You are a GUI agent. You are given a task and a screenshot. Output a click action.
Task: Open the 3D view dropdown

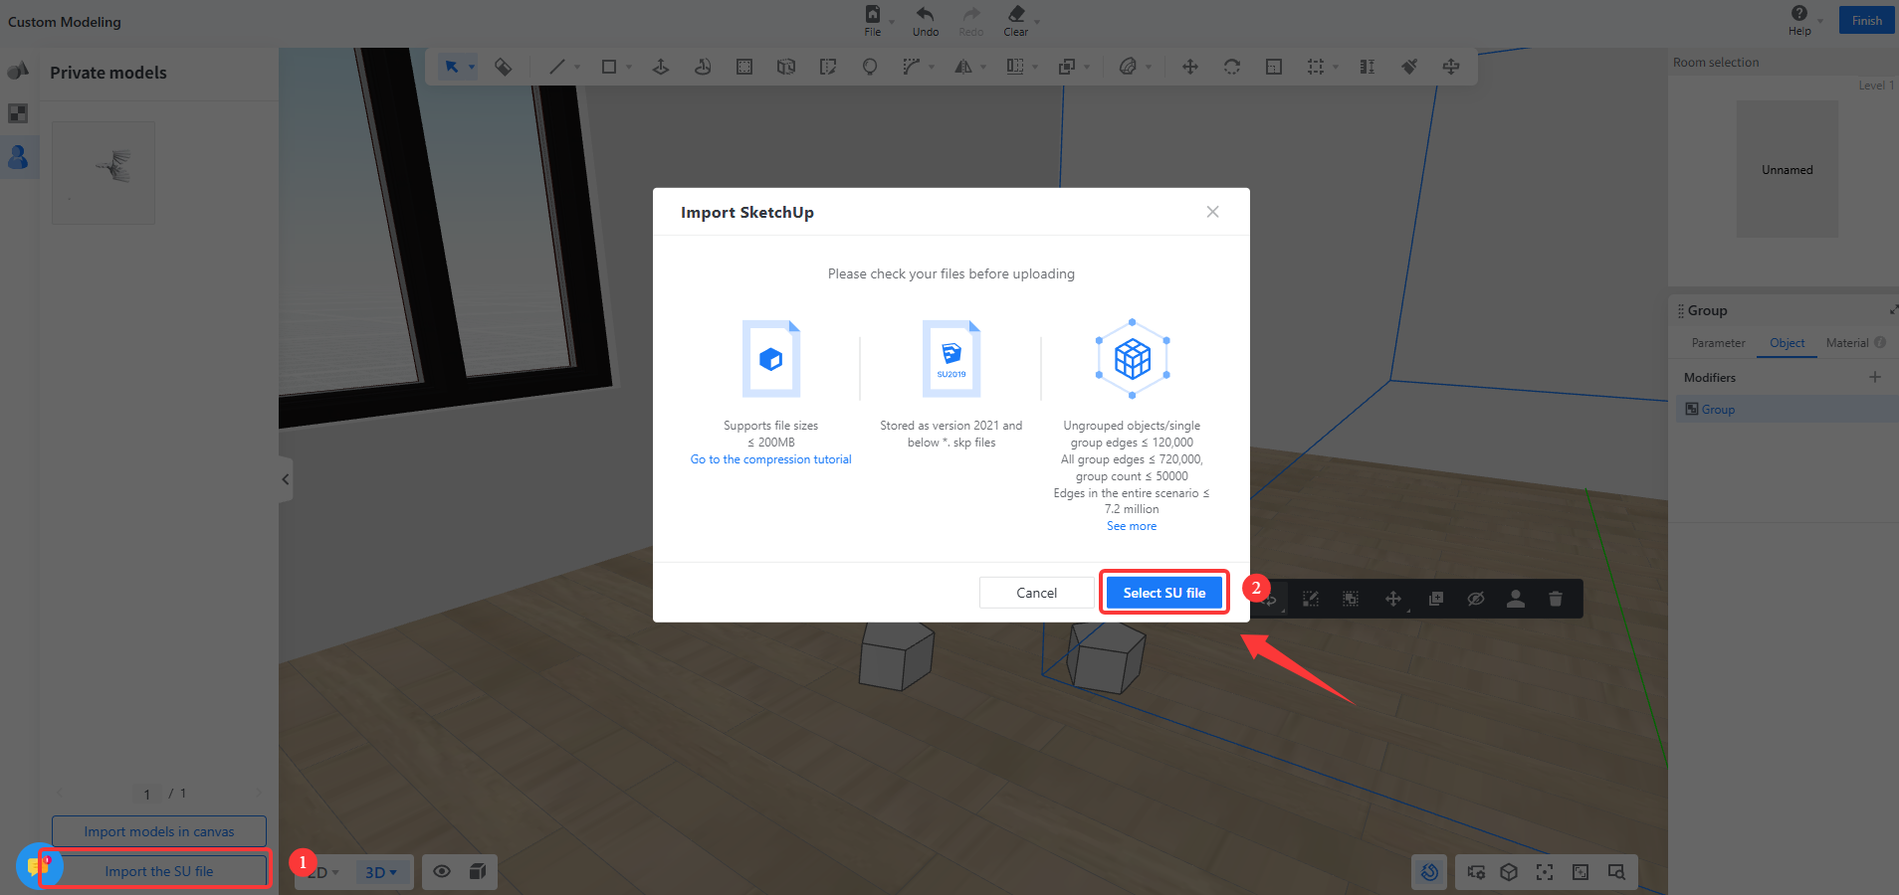(x=381, y=872)
